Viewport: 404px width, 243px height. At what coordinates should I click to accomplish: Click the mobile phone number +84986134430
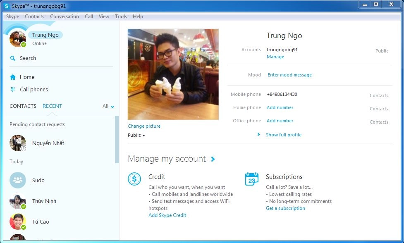click(282, 94)
